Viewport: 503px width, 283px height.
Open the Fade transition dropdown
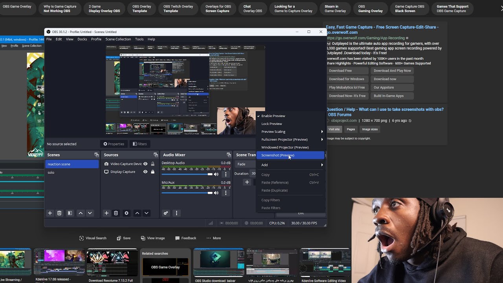tap(246, 164)
